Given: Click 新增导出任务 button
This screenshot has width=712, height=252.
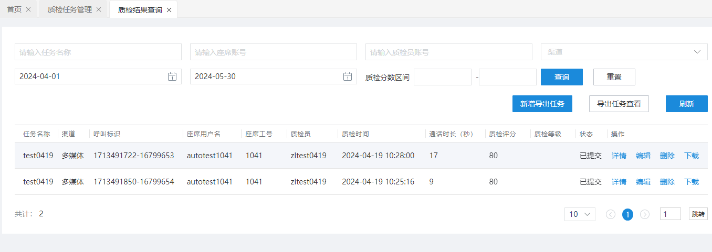Looking at the screenshot, I should coord(542,104).
